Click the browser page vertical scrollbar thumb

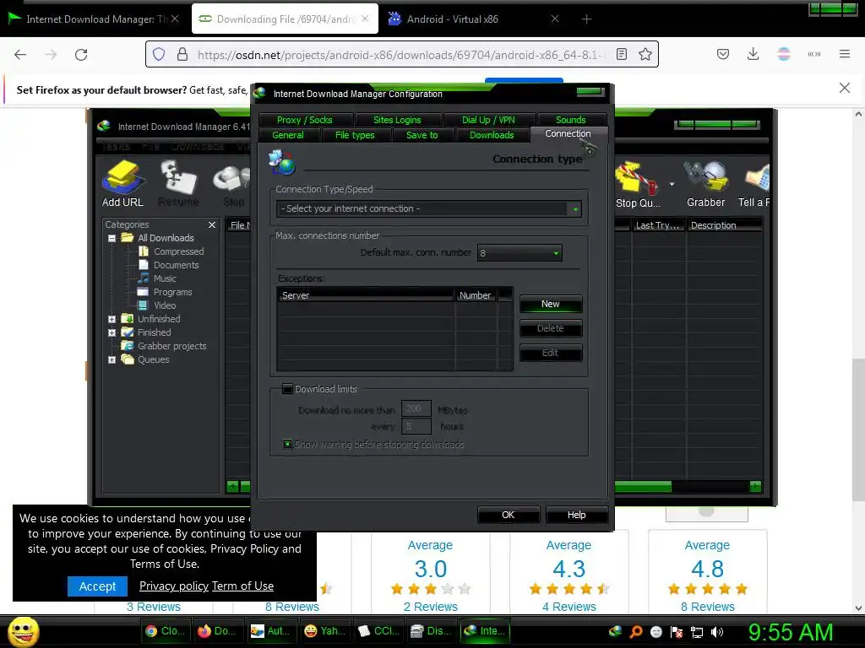tap(858, 428)
